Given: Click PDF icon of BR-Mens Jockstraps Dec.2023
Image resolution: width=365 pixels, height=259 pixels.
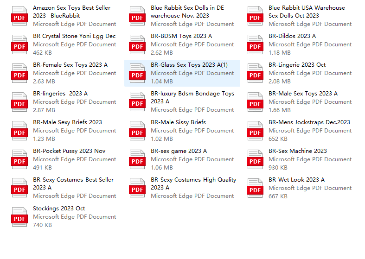Looking at the screenshot, I should click(255, 131).
